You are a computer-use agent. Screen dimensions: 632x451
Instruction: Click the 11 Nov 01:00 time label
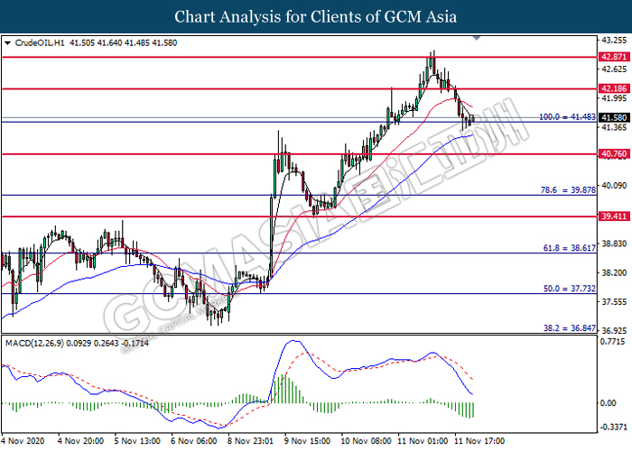423,441
